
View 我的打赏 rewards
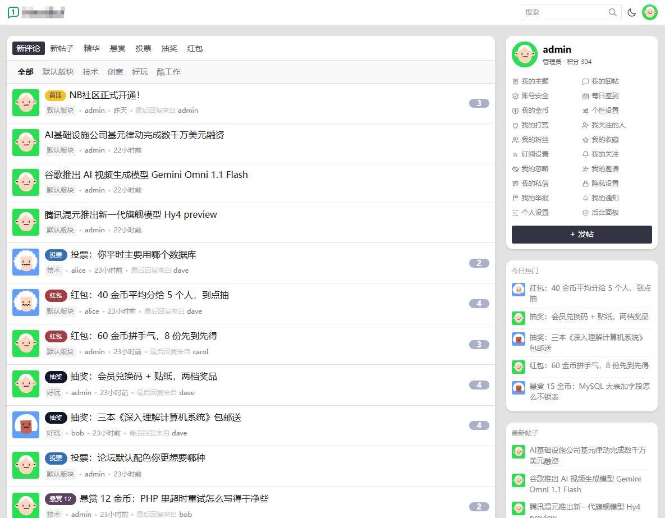(530, 125)
